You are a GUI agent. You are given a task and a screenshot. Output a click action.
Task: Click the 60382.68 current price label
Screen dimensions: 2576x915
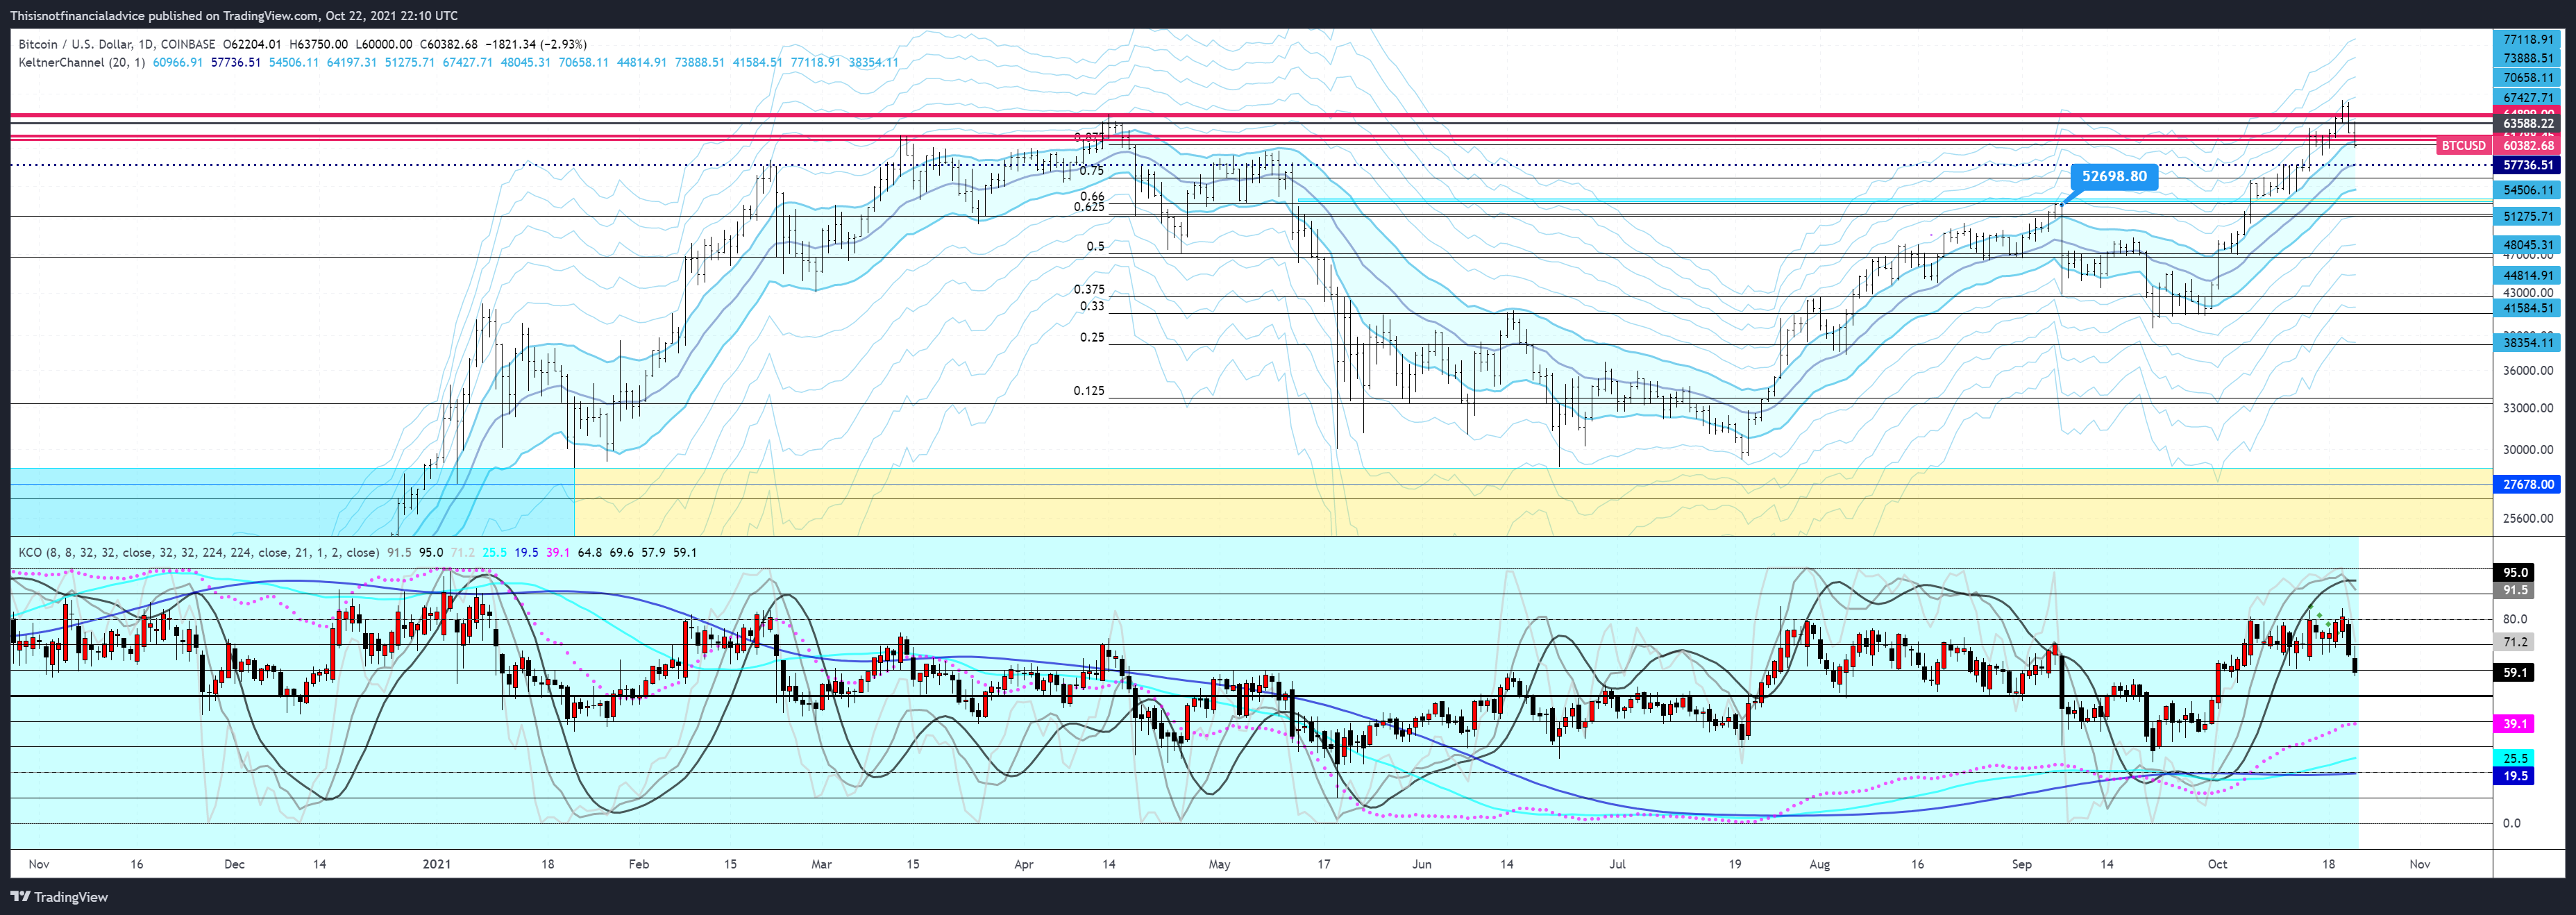[x=2527, y=146]
